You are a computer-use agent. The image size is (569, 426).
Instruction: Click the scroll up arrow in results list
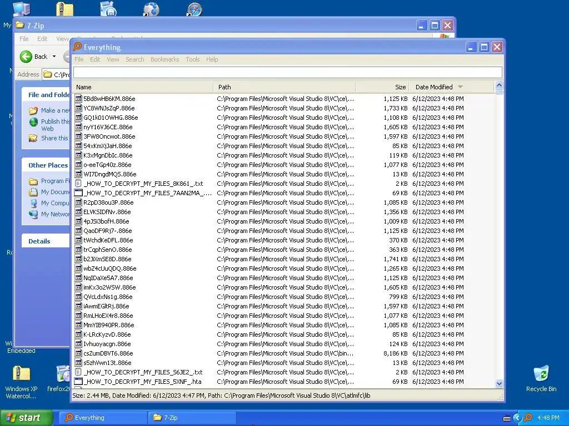click(x=499, y=85)
